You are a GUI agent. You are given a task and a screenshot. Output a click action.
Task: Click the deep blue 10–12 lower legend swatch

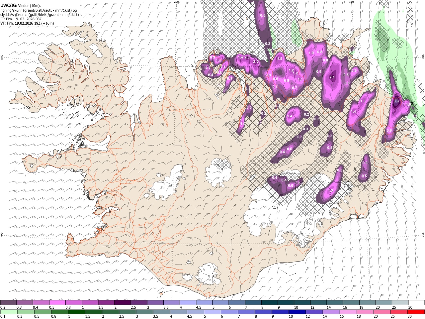[297, 312]
